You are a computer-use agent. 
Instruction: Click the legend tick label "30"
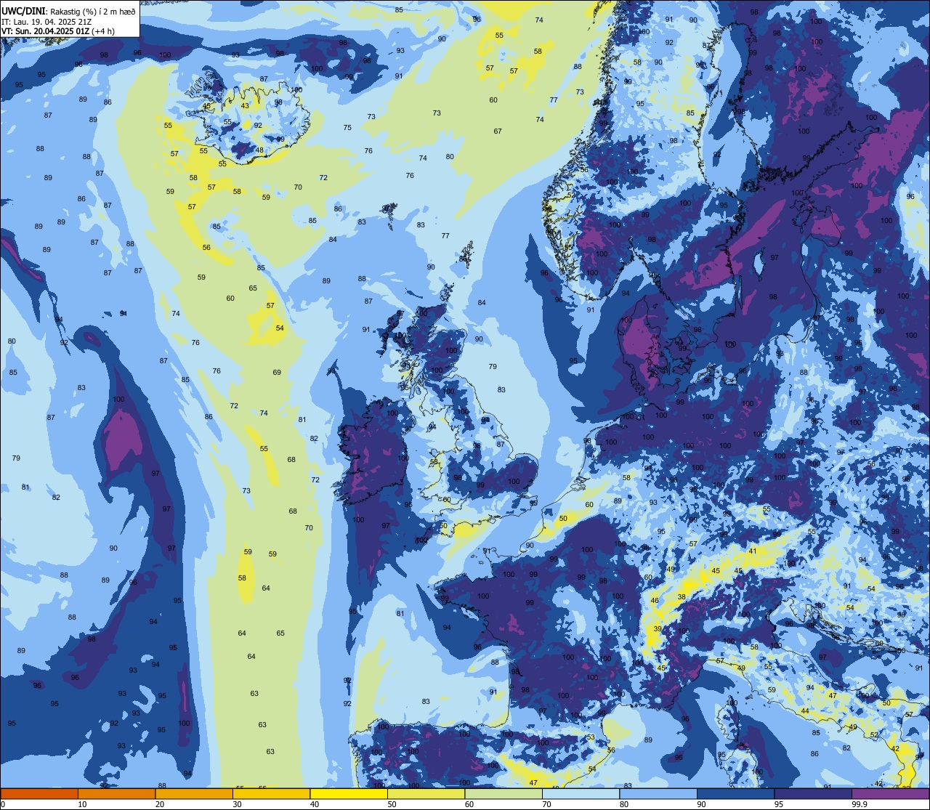coord(237,804)
